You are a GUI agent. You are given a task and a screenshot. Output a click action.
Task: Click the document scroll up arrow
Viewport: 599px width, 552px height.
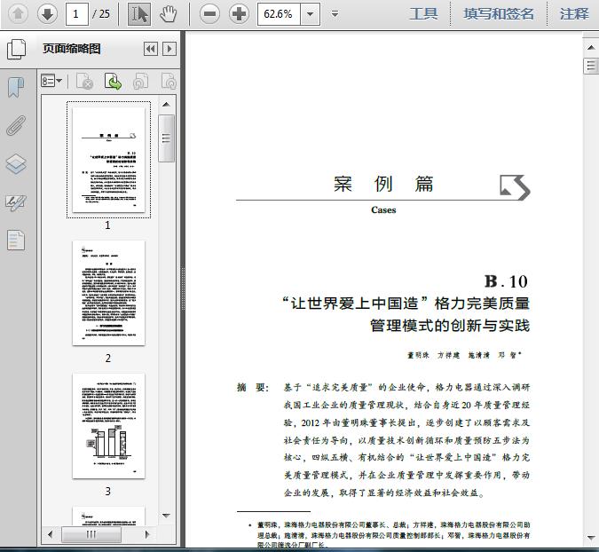[591, 47]
